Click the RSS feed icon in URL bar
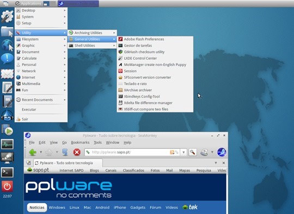This screenshot has height=214, width=294. [x=172, y=152]
